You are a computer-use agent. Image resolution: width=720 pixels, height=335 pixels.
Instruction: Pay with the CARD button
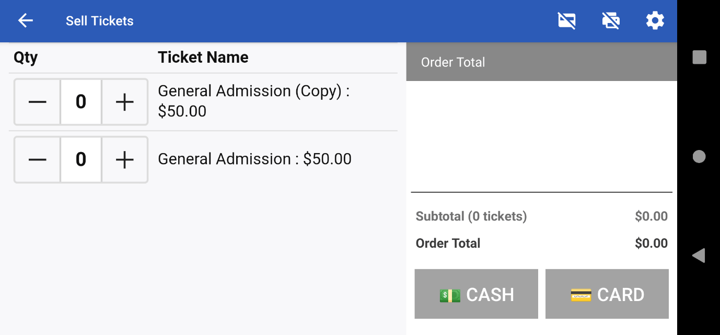pos(607,294)
